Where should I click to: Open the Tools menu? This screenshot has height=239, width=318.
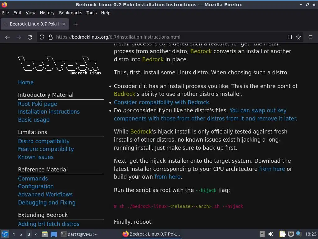click(x=92, y=13)
